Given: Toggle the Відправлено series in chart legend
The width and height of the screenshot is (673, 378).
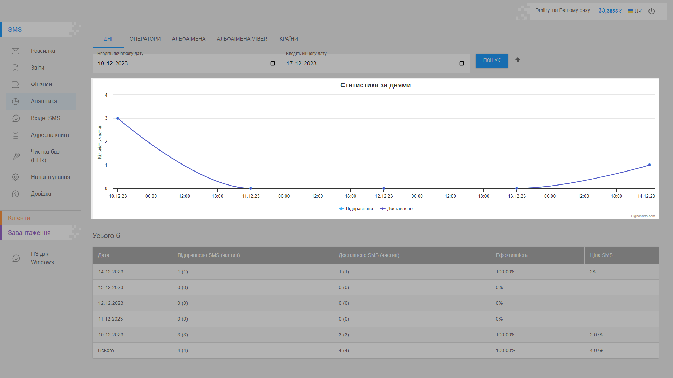Looking at the screenshot, I should pos(356,209).
